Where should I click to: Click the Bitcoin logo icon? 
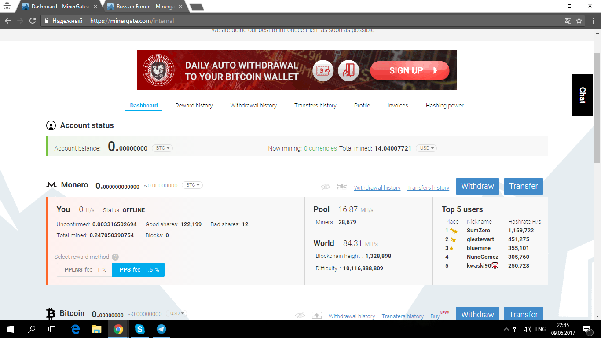pos(51,313)
